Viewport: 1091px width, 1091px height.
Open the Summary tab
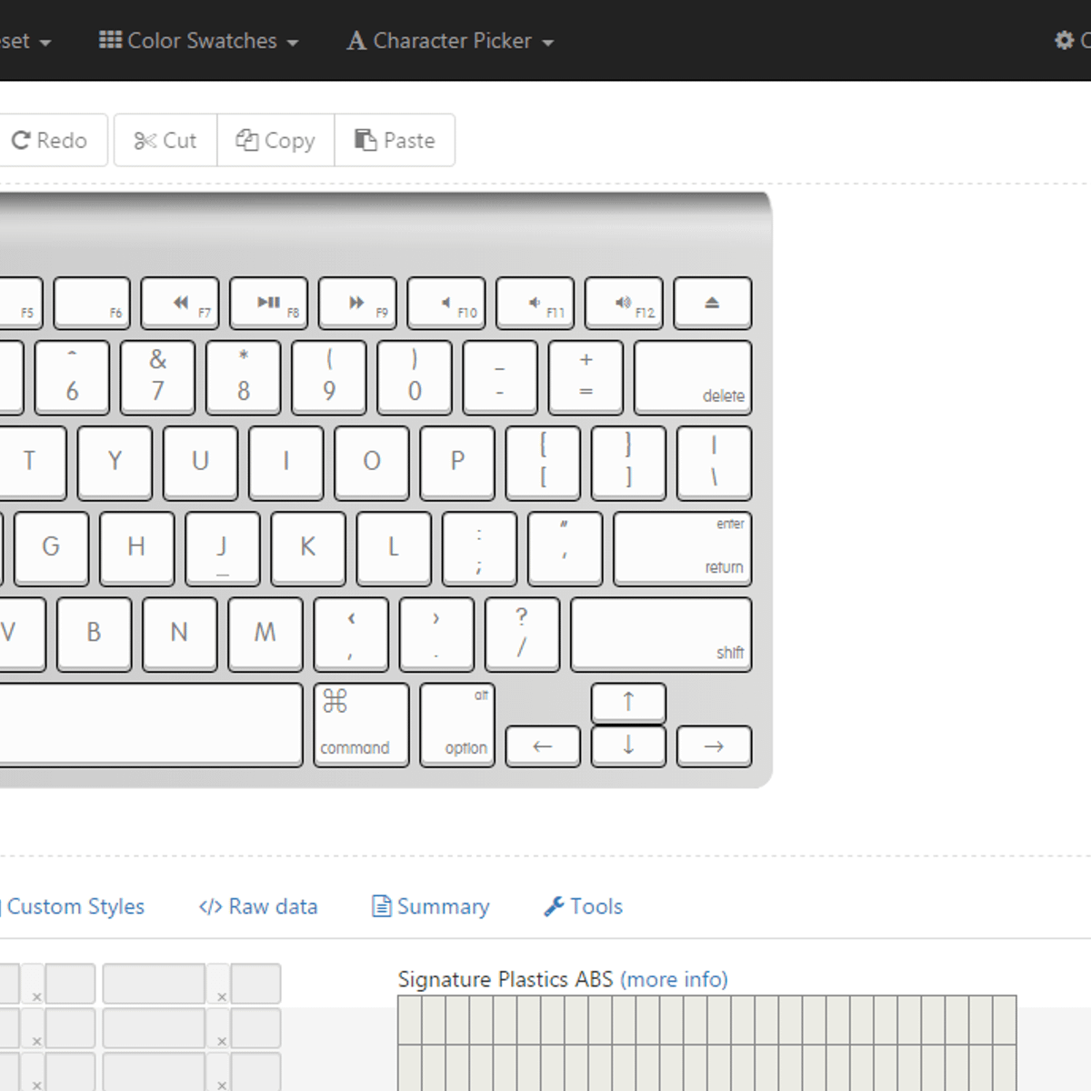pos(431,906)
